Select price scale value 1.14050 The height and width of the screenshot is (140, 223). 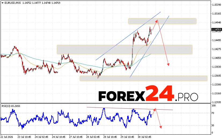click(x=217, y=58)
